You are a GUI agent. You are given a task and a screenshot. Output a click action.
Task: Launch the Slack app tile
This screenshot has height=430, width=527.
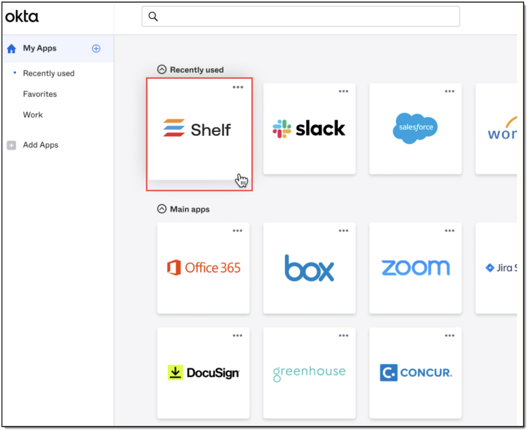309,129
